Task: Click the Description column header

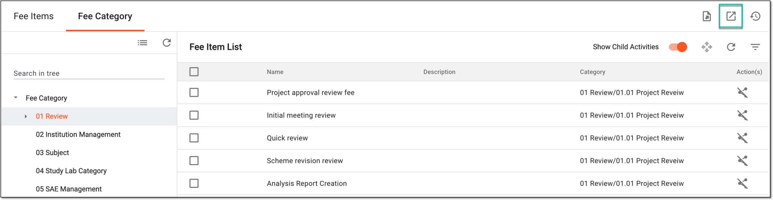Action: point(439,72)
